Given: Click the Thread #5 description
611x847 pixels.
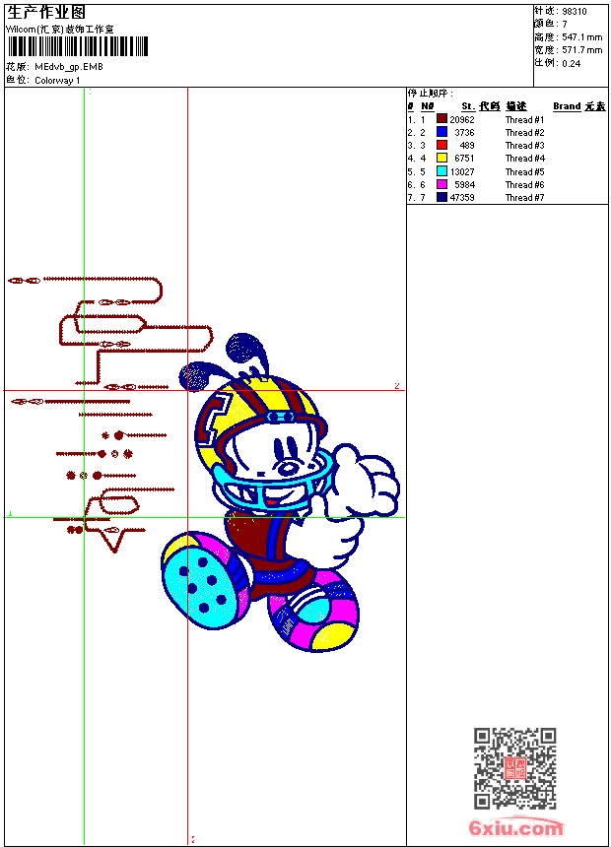Looking at the screenshot, I should tap(525, 172).
